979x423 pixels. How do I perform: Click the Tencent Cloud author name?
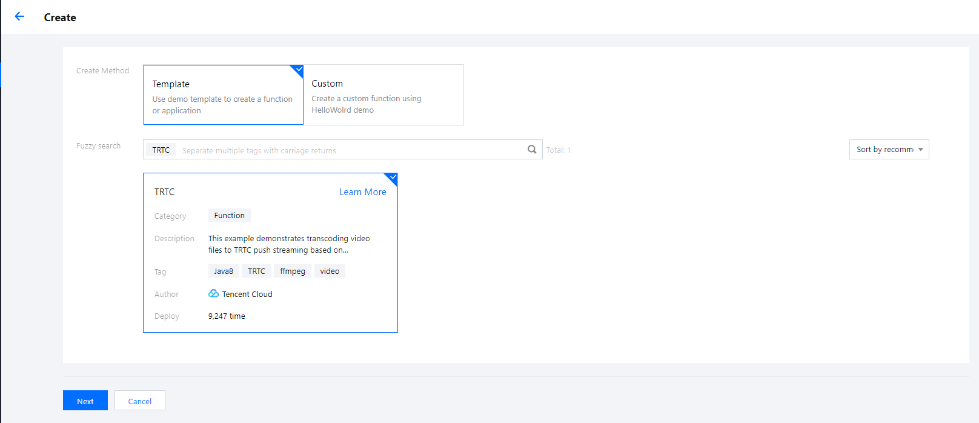(247, 294)
